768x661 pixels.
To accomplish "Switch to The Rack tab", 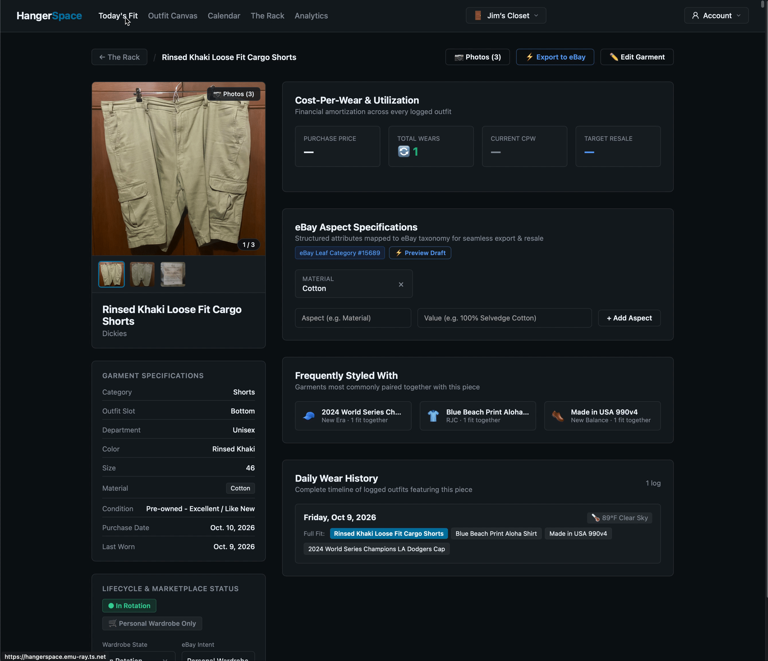I will click(x=267, y=15).
